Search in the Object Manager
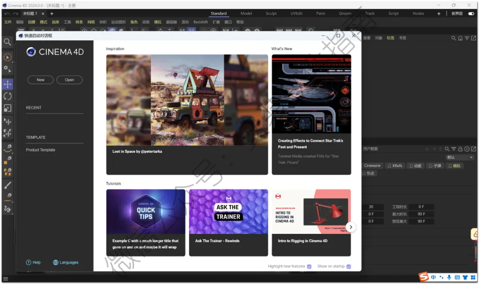Screen dimensions: 479x284 pyautogui.click(x=453, y=38)
